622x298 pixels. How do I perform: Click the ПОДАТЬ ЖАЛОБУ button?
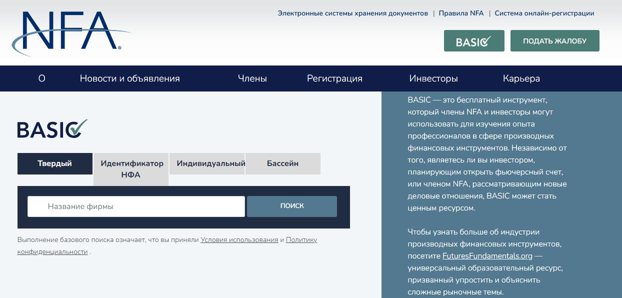click(x=554, y=41)
